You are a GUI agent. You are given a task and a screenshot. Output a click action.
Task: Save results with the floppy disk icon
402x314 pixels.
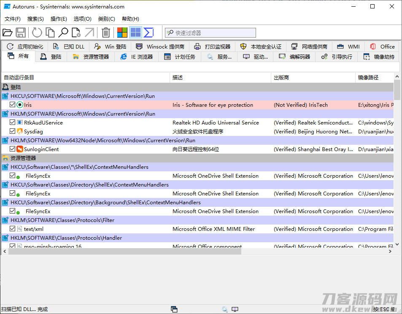point(21,32)
